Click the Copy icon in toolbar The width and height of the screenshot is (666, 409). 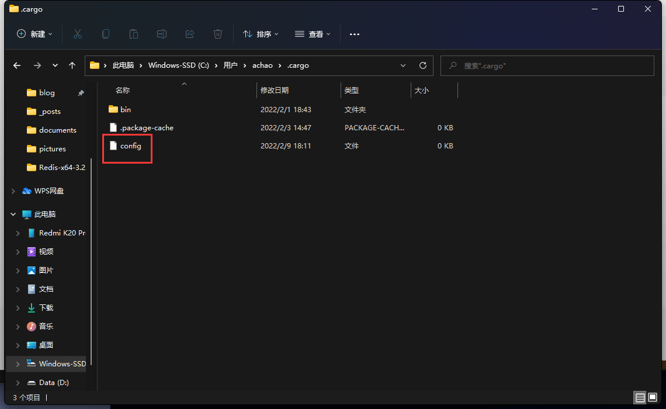(x=106, y=34)
